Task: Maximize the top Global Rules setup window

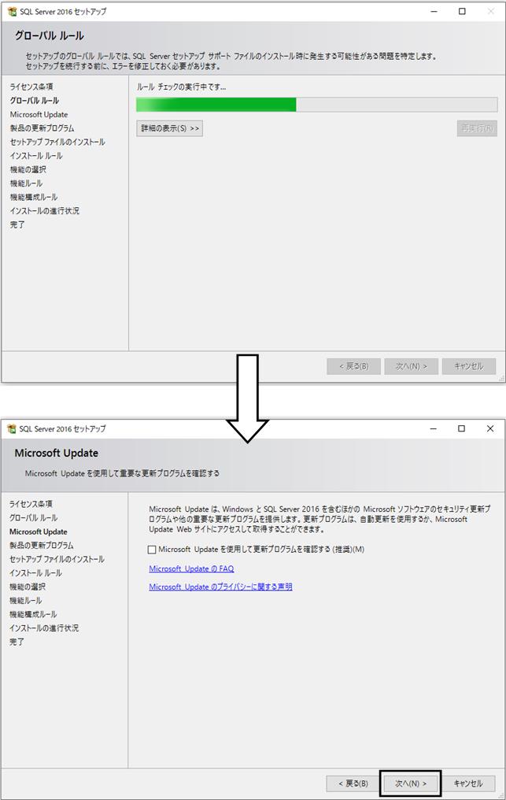Action: tap(462, 11)
